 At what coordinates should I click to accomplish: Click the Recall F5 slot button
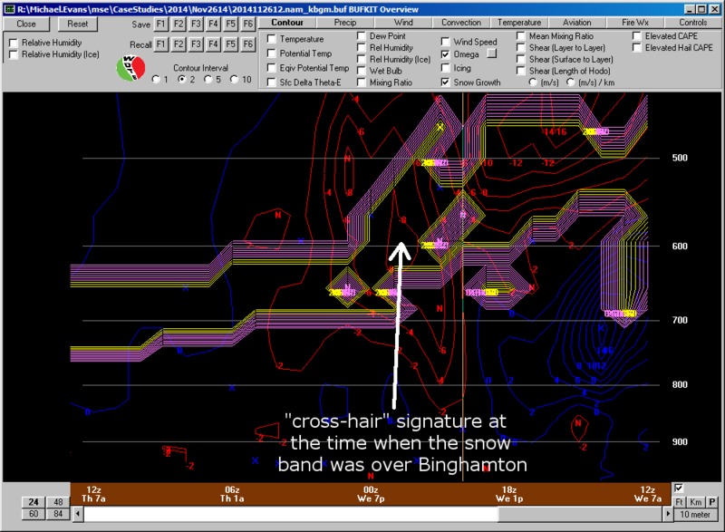point(231,44)
